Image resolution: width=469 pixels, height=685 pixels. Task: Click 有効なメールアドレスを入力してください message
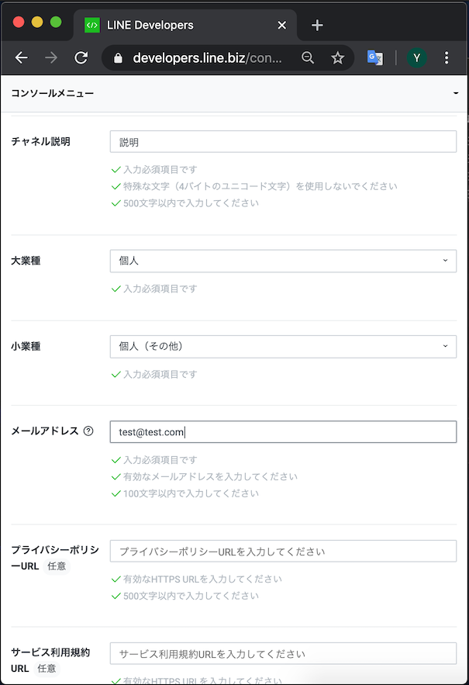tap(210, 476)
